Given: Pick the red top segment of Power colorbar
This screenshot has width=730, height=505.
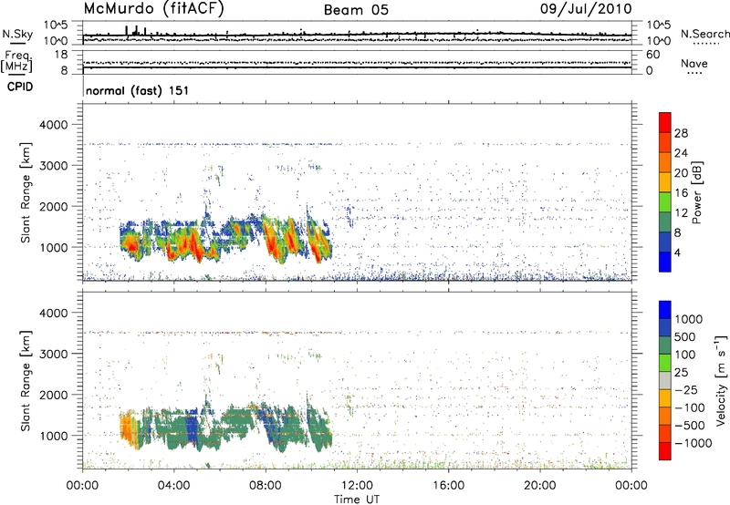Looking at the screenshot, I should pos(665,122).
